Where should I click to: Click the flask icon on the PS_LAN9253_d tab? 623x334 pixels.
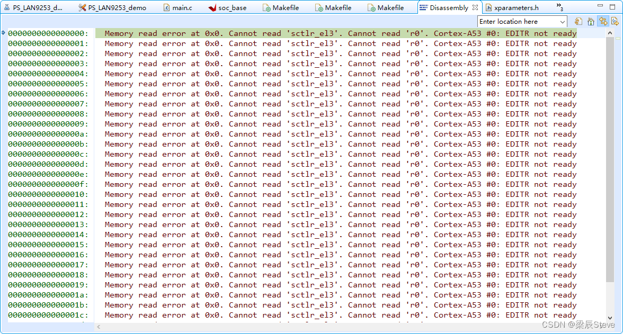point(7,7)
